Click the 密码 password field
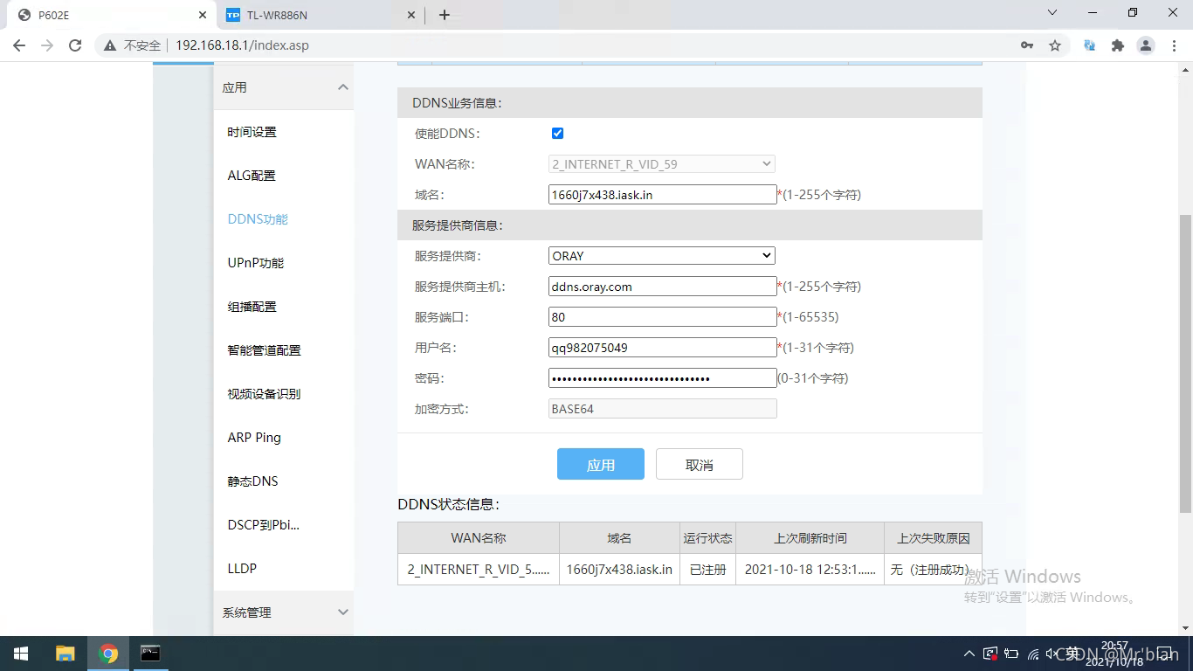The height and width of the screenshot is (671, 1193). [662, 378]
